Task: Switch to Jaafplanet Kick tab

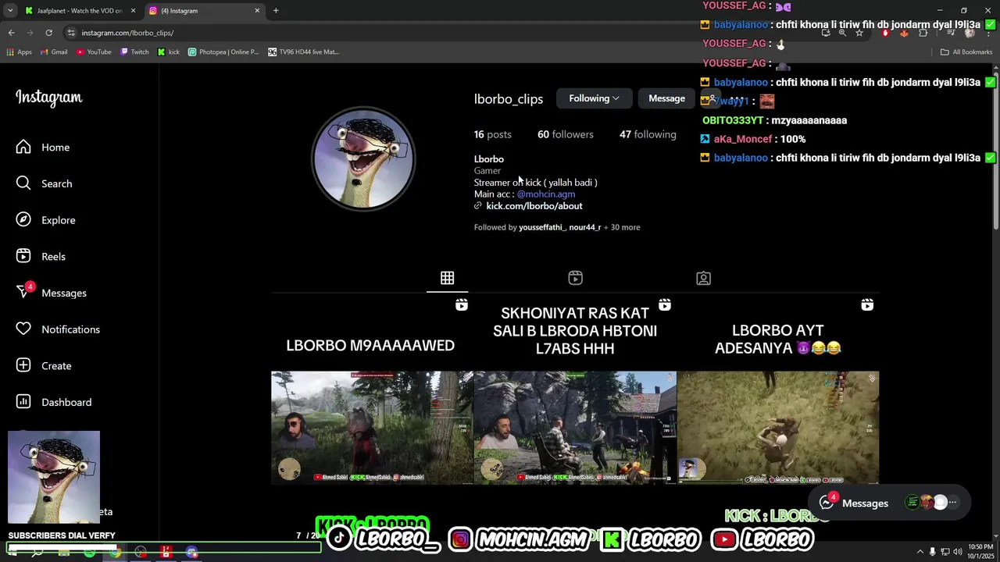Action: click(x=80, y=11)
